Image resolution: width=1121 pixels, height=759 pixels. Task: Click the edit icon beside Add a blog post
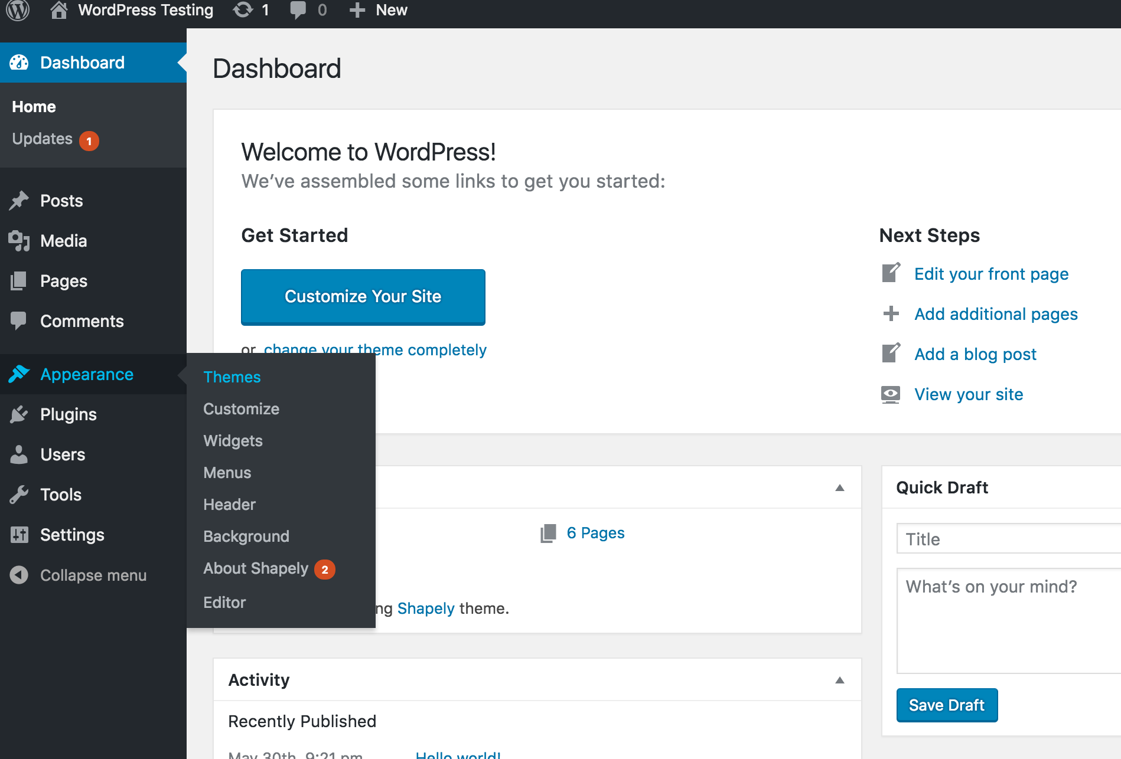point(891,353)
